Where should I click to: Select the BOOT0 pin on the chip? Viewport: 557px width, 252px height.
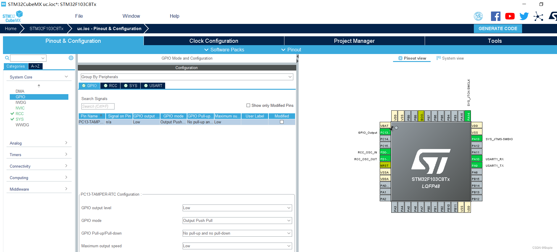pyautogui.click(x=421, y=116)
